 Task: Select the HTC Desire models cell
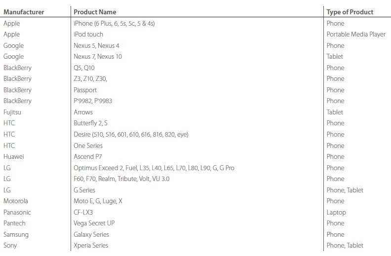pos(131,135)
